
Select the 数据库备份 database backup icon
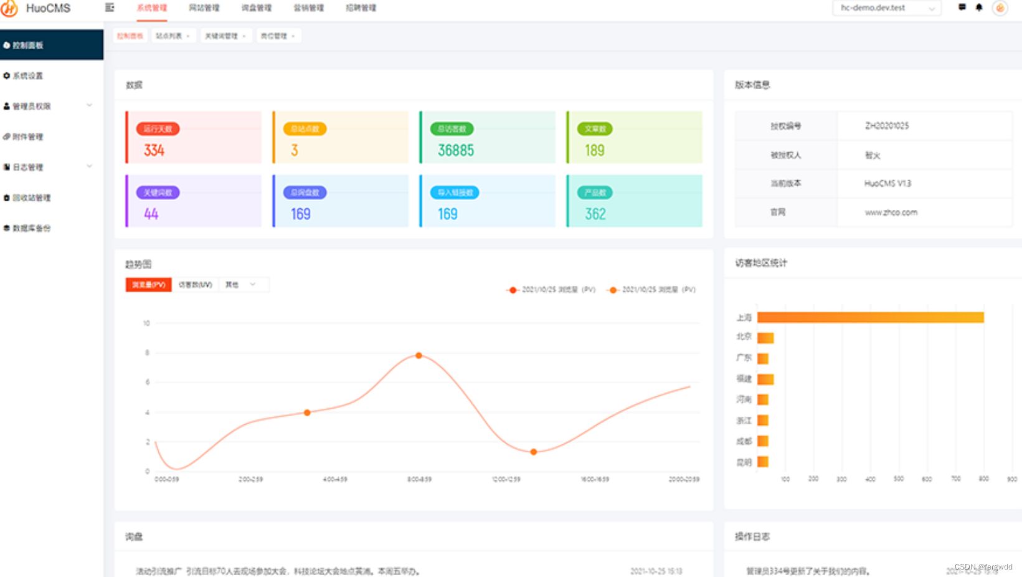(x=6, y=229)
